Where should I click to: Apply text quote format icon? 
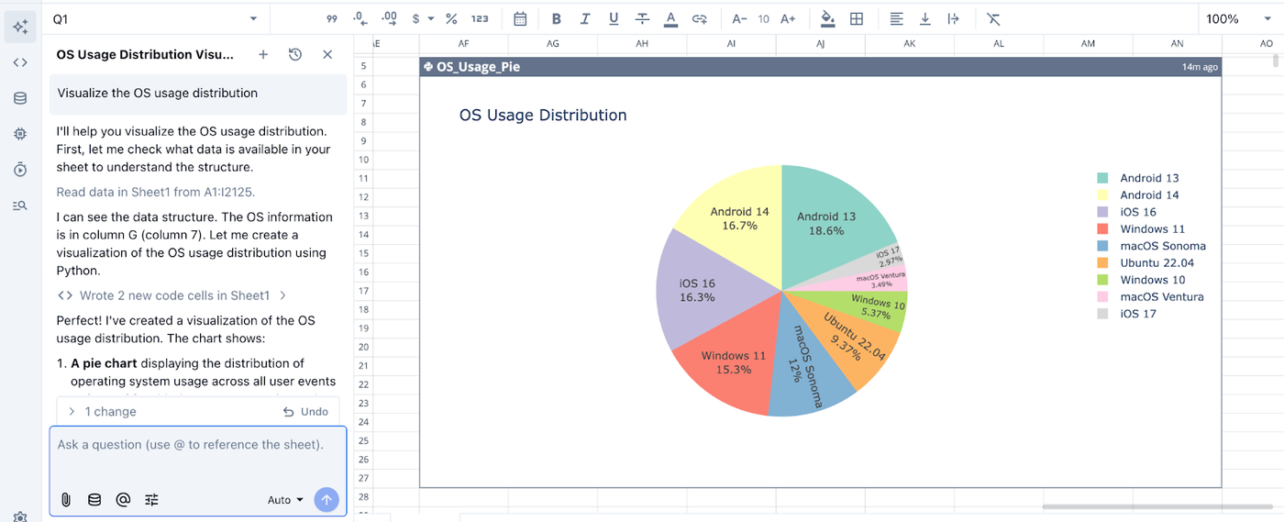(332, 18)
